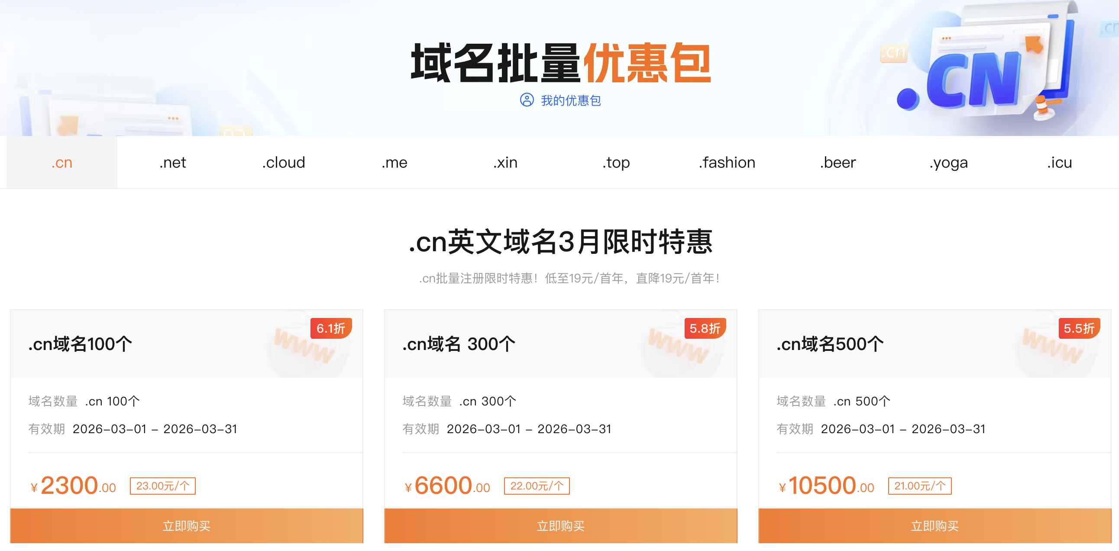This screenshot has width=1119, height=551.
Task: Click the 6.1折 discount badge
Action: point(332,329)
